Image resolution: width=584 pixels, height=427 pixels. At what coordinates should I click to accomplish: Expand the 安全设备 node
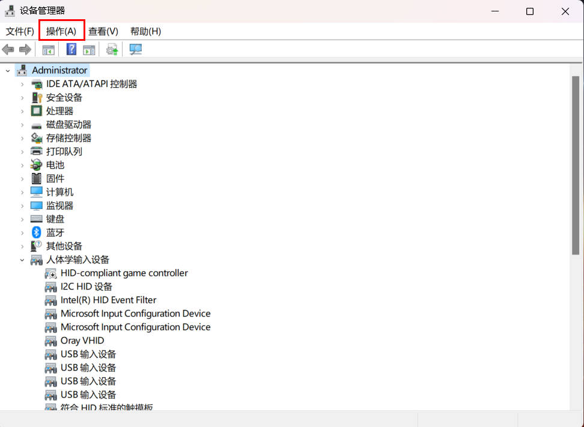(x=22, y=97)
